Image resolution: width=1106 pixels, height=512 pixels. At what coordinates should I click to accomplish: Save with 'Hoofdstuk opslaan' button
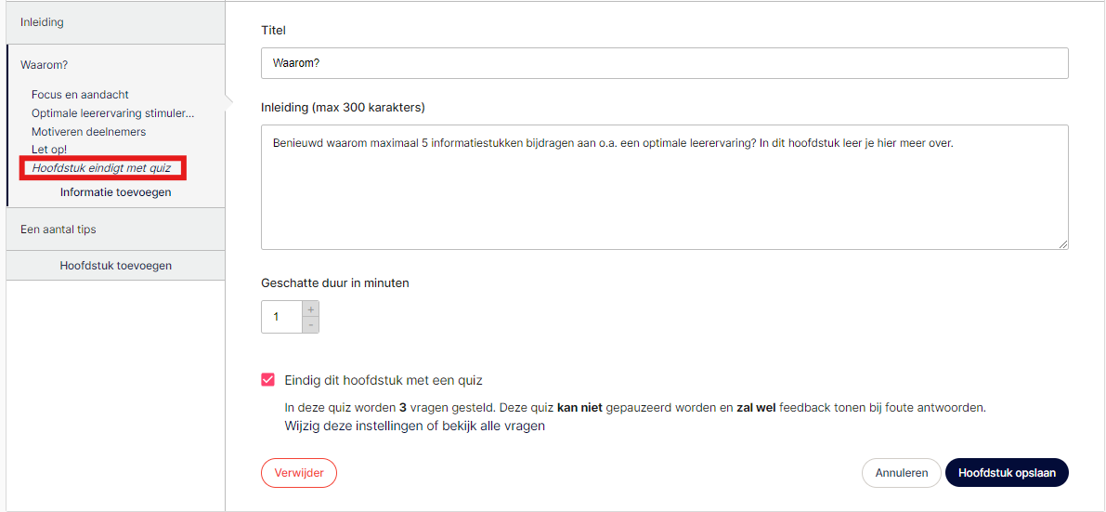click(1008, 473)
